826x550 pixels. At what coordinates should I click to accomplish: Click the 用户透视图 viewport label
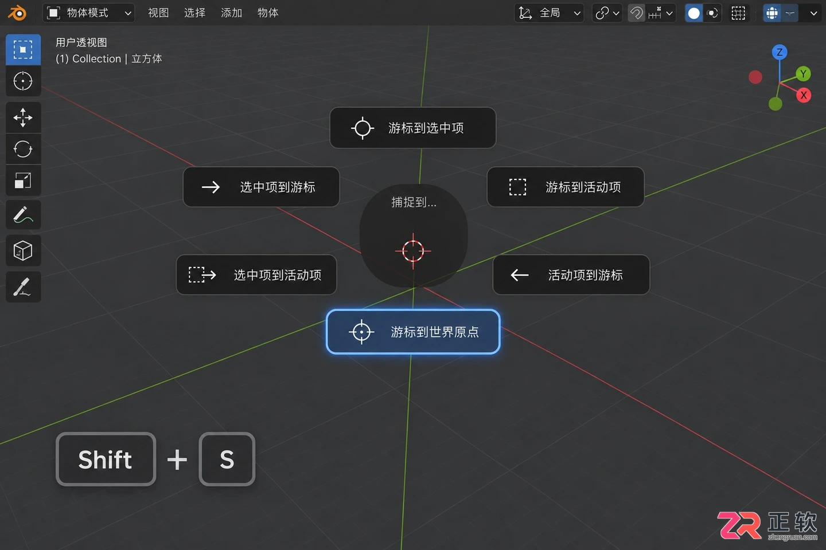pyautogui.click(x=81, y=42)
